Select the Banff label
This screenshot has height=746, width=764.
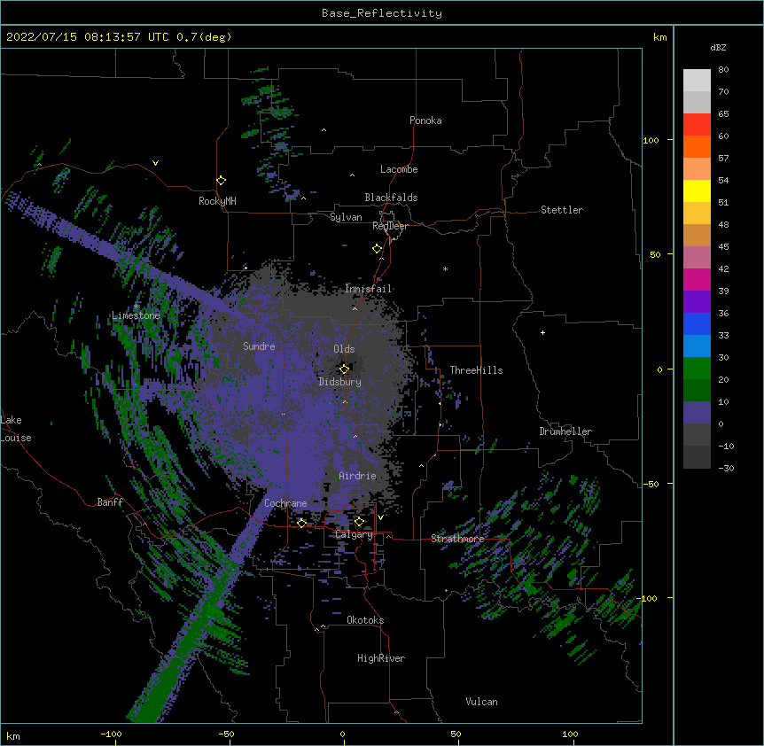click(x=110, y=502)
